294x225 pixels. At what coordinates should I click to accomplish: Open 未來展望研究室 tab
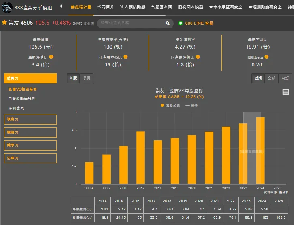(x=226, y=7)
